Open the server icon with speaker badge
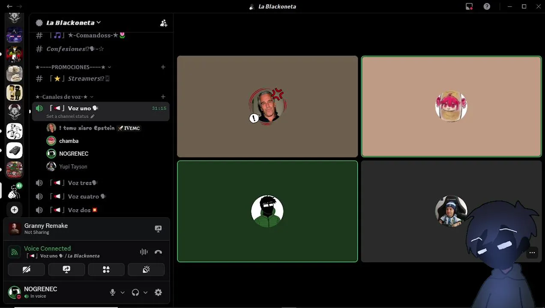This screenshot has height=308, width=545. [x=14, y=190]
